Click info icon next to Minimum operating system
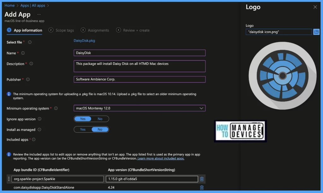Viewport: 323px width, 193px height. pos(56,108)
